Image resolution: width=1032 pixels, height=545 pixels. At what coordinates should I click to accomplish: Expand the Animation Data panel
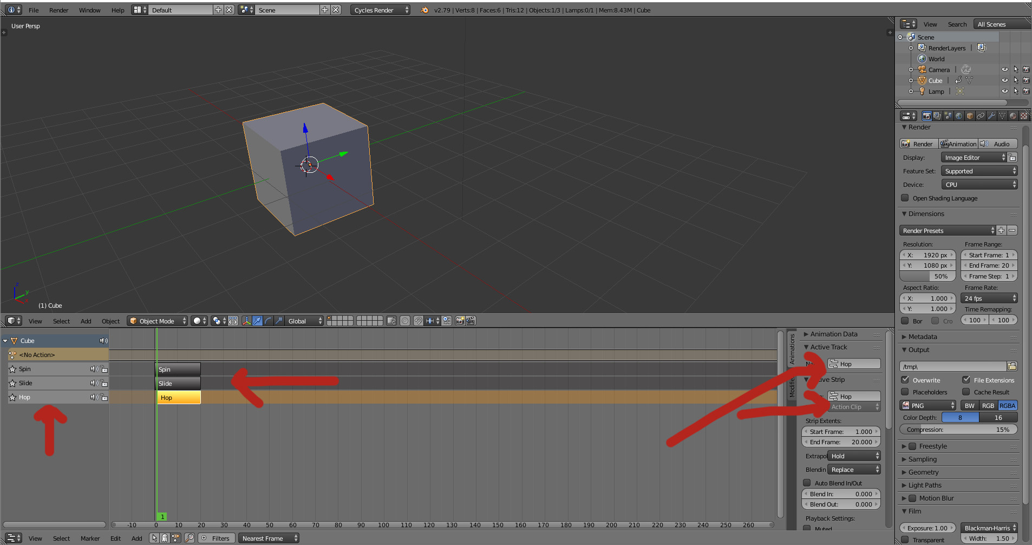(833, 334)
